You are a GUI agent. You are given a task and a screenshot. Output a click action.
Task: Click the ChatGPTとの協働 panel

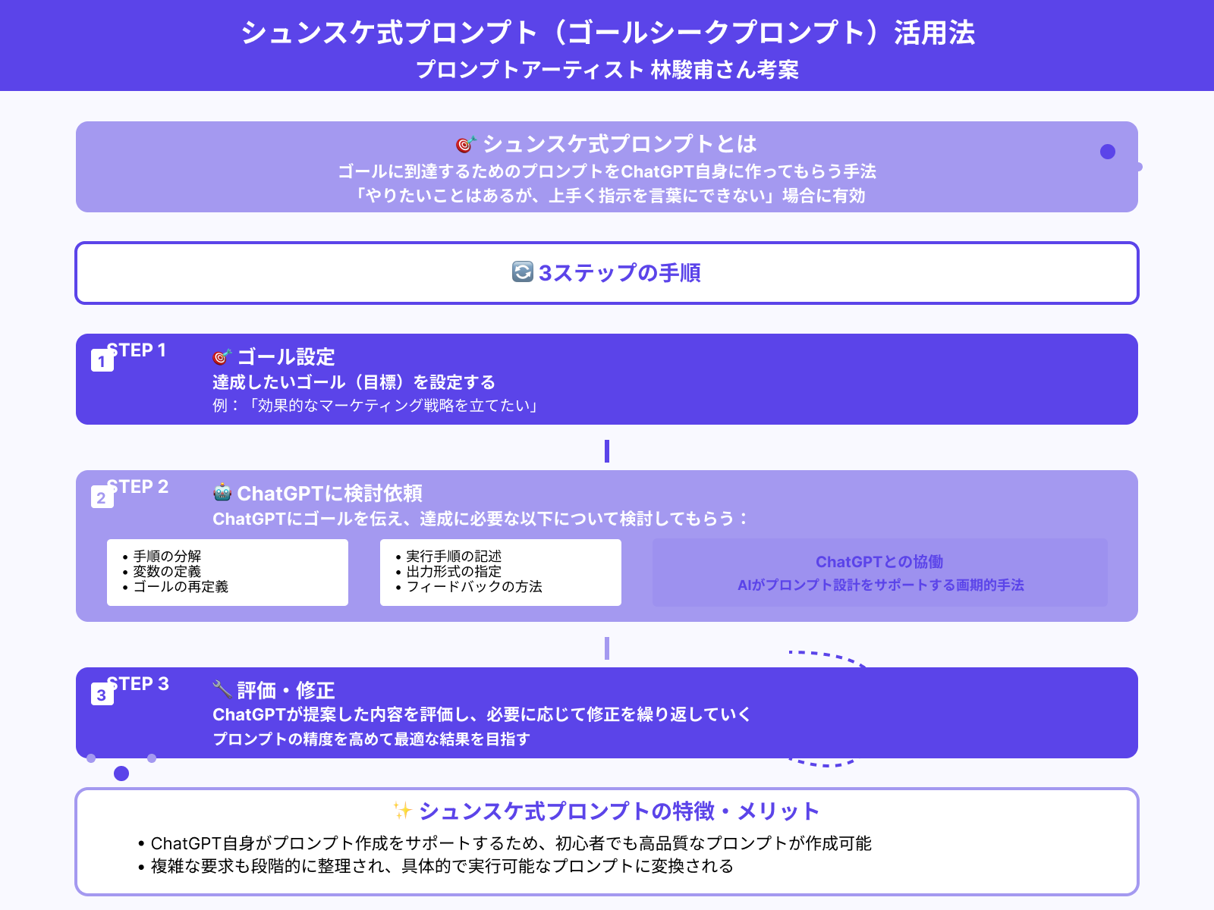tap(879, 573)
